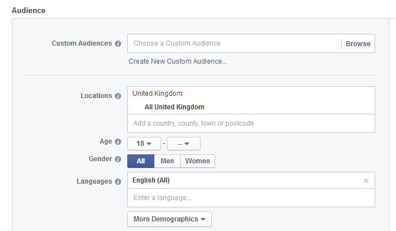This screenshot has width=396, height=231.
Task: Target only Men
Action: click(167, 161)
